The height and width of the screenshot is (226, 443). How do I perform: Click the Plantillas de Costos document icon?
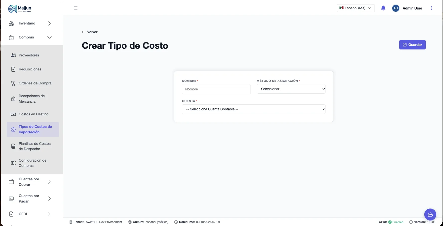[13, 146]
